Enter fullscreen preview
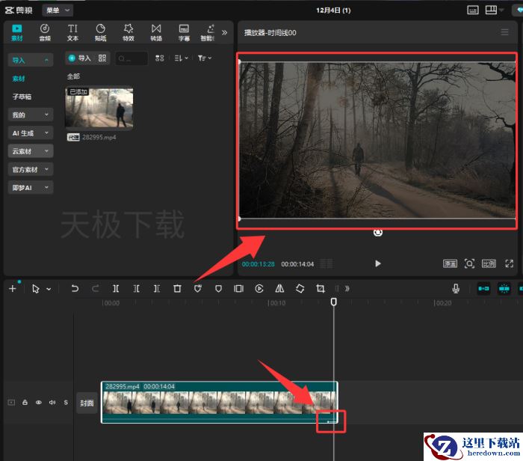 (x=509, y=263)
